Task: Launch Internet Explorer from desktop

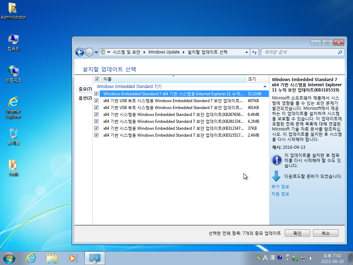Action: point(13,108)
